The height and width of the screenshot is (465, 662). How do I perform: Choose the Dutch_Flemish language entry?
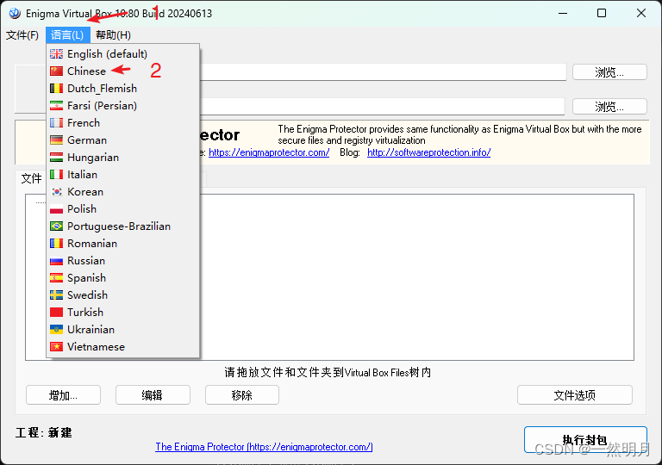pos(122,89)
